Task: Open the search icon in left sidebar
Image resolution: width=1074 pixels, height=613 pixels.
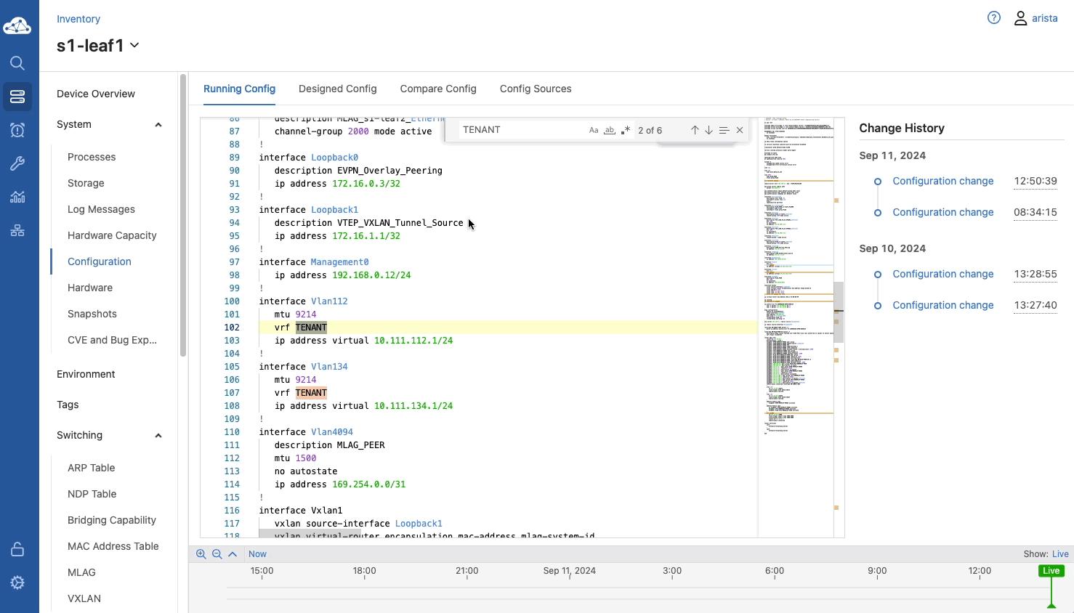Action: [17, 63]
